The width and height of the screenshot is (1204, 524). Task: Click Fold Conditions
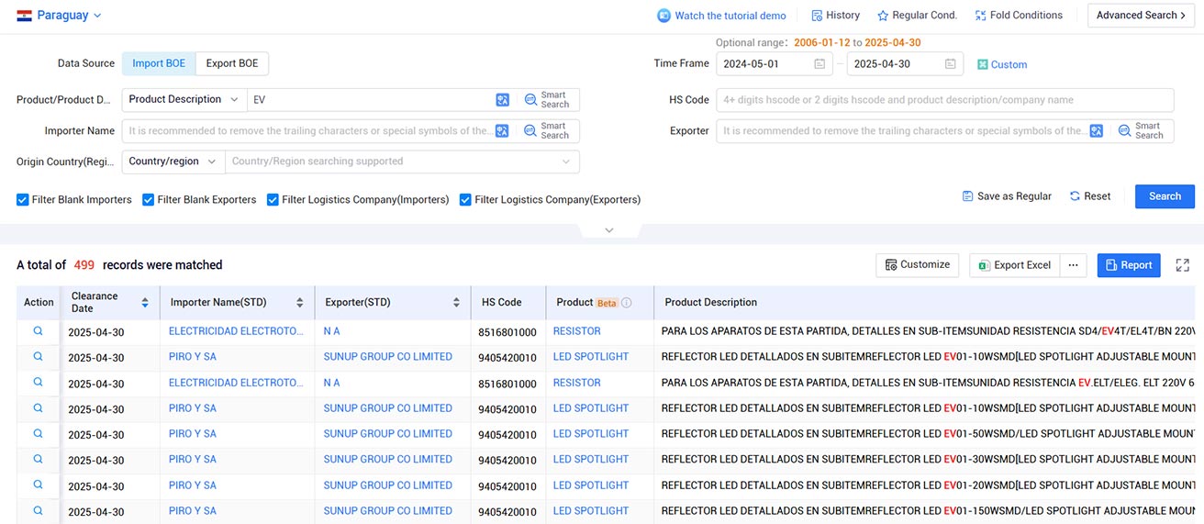(1019, 16)
